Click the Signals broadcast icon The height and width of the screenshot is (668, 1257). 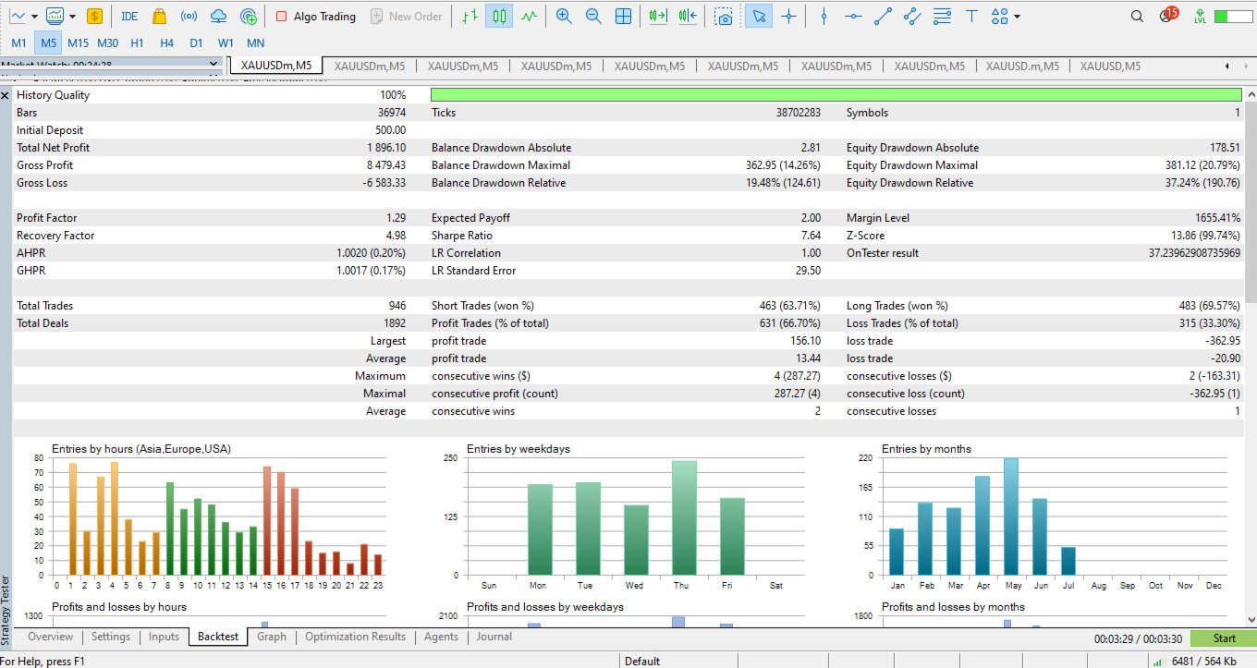[x=189, y=17]
